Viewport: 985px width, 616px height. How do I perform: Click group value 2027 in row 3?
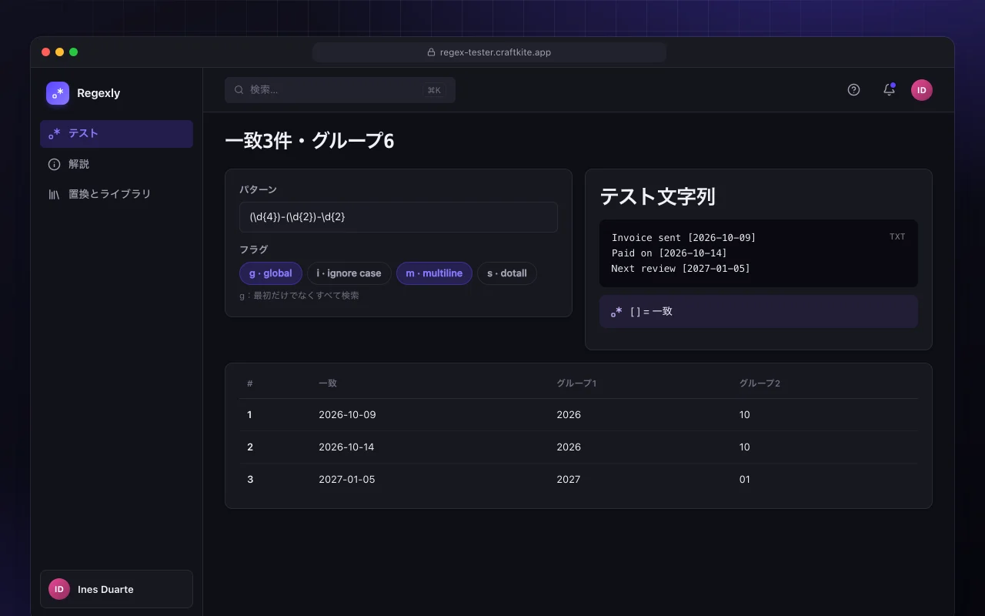click(569, 480)
